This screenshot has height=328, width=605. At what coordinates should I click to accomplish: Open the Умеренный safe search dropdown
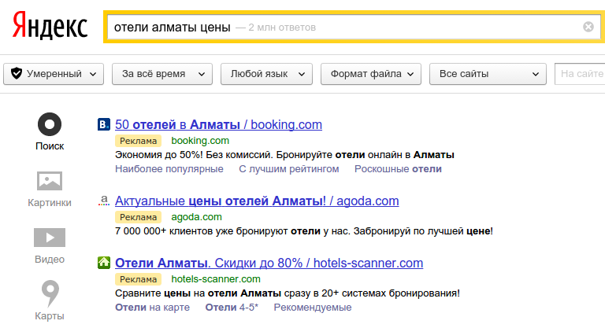[54, 74]
